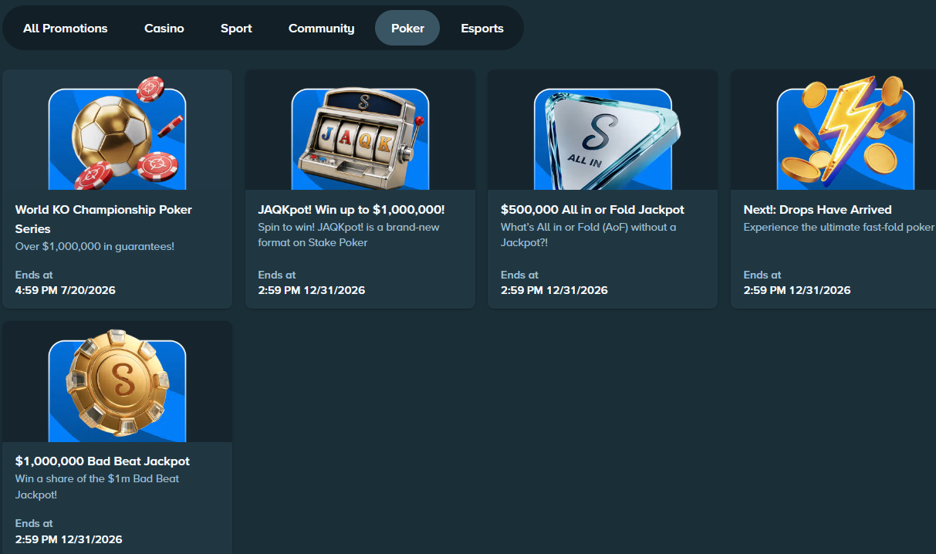Open the Sport promotions tab
Screen dimensions: 936x554
(x=236, y=29)
